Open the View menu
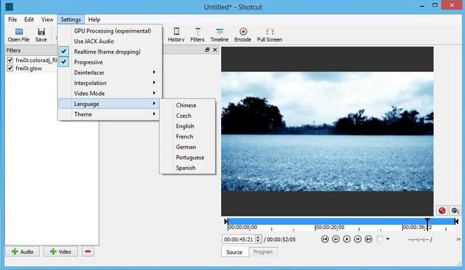465x270 pixels. [47, 19]
